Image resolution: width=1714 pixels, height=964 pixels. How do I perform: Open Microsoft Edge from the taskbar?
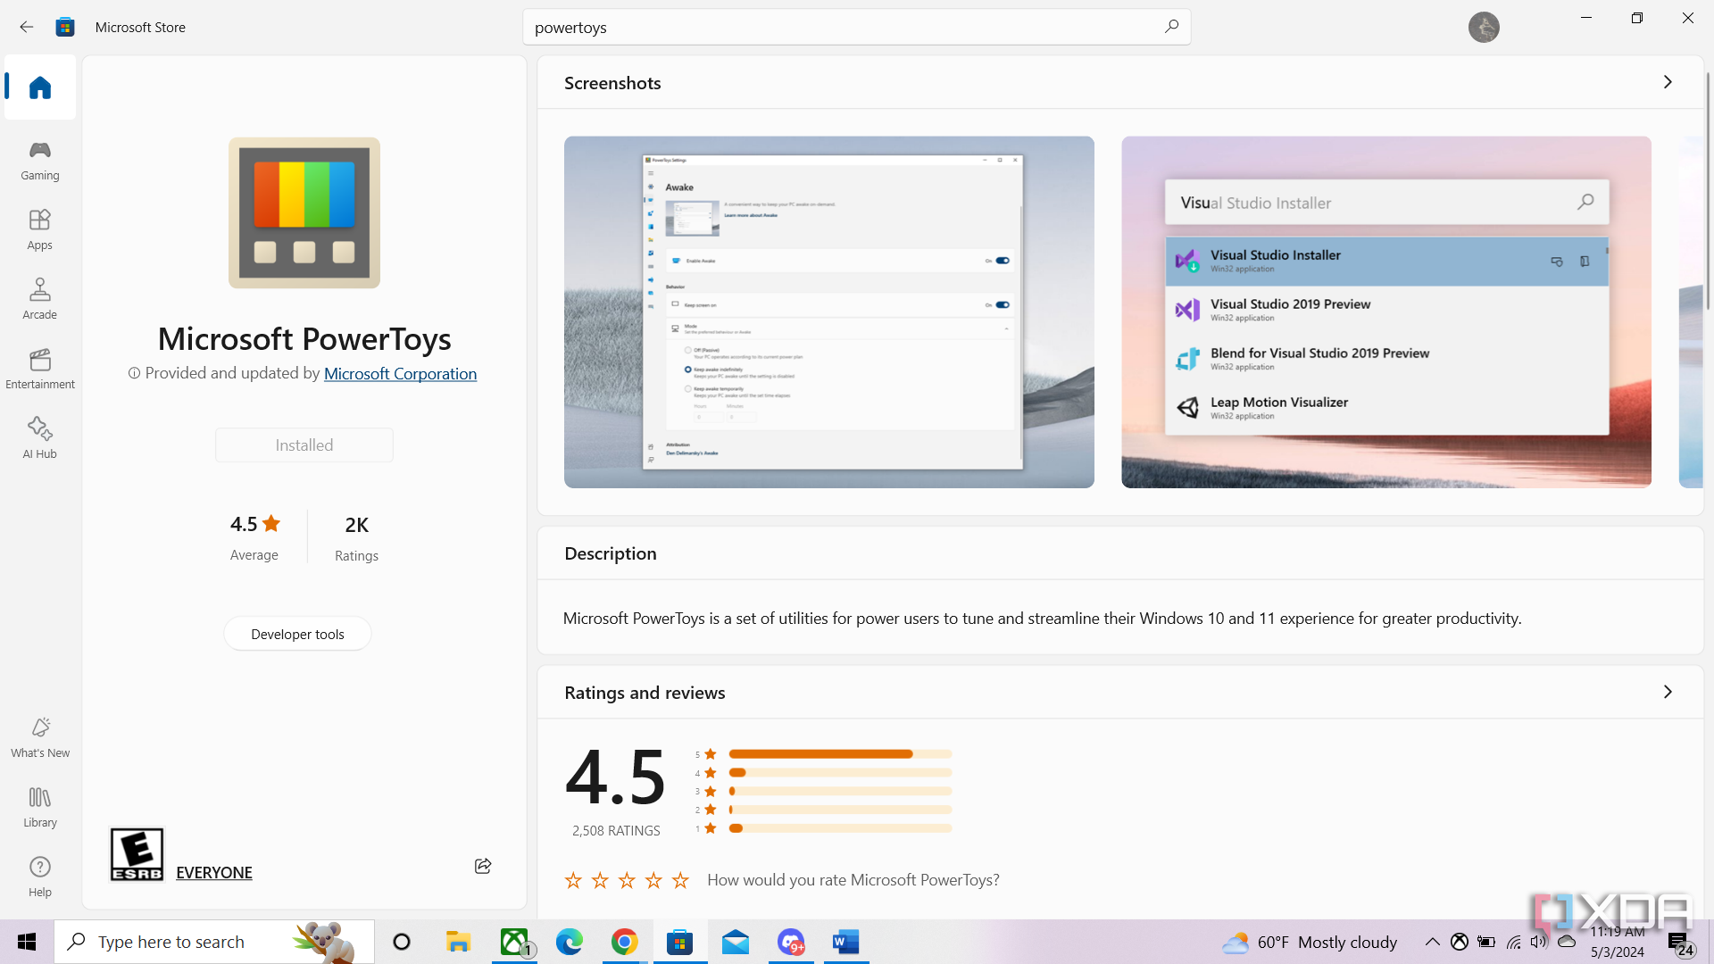click(x=570, y=942)
